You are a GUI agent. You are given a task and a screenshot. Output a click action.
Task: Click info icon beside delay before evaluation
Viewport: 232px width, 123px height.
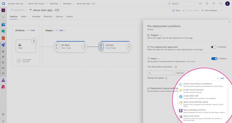click(176, 67)
